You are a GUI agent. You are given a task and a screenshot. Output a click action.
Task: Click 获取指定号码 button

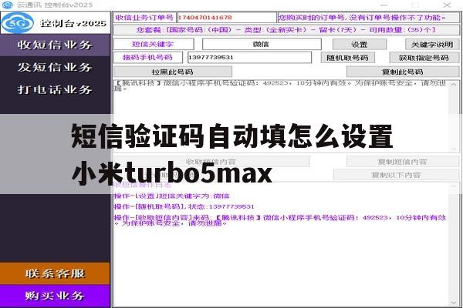tap(424, 58)
